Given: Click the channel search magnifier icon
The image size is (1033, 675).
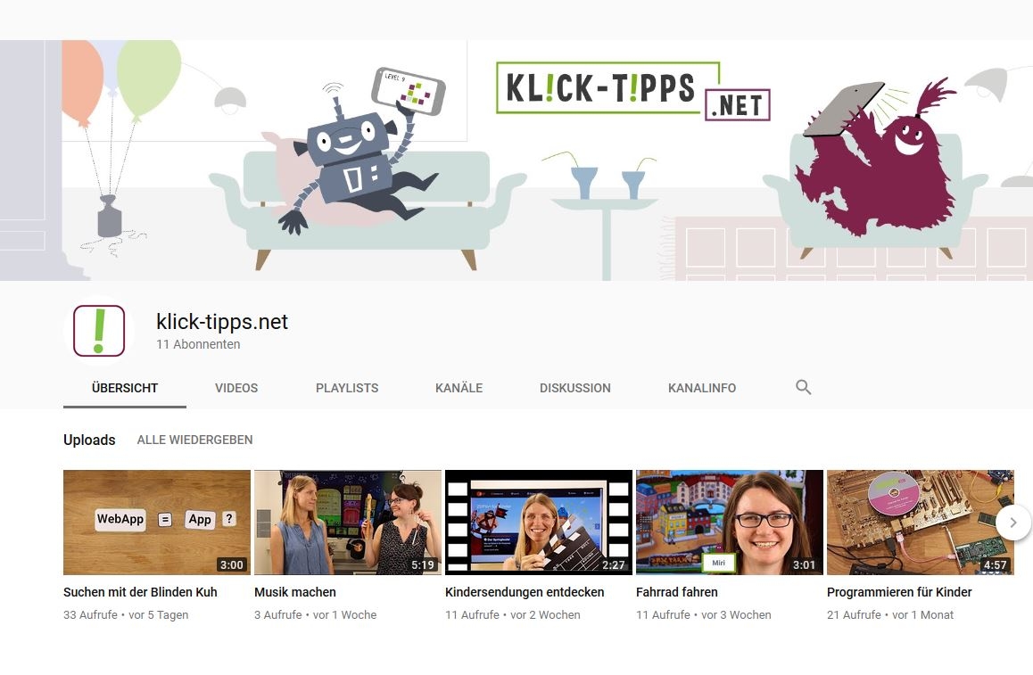Looking at the screenshot, I should click(803, 387).
